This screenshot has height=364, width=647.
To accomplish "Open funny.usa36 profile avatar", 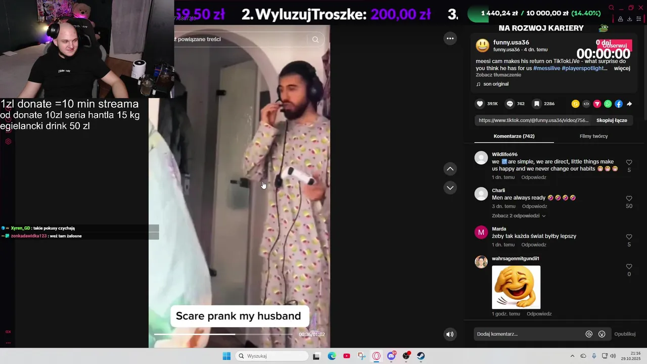I will 483,46.
